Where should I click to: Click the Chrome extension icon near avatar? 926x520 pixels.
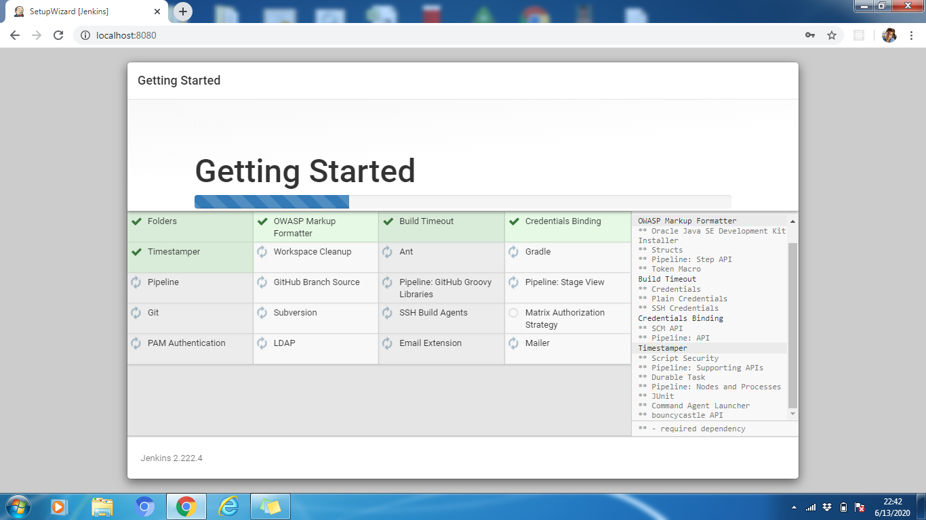[x=859, y=35]
